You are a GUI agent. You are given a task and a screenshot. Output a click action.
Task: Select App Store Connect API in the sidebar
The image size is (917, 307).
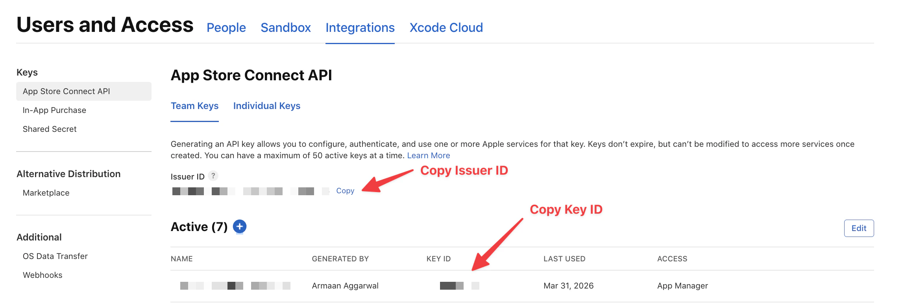tap(67, 91)
